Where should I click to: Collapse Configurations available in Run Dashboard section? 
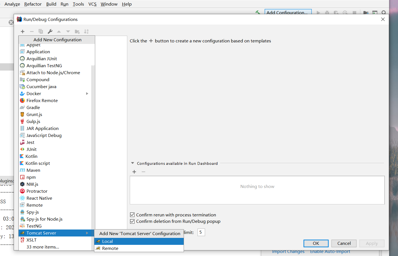133,163
